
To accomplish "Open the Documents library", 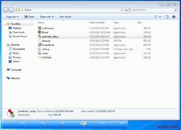I will coord(19,49).
